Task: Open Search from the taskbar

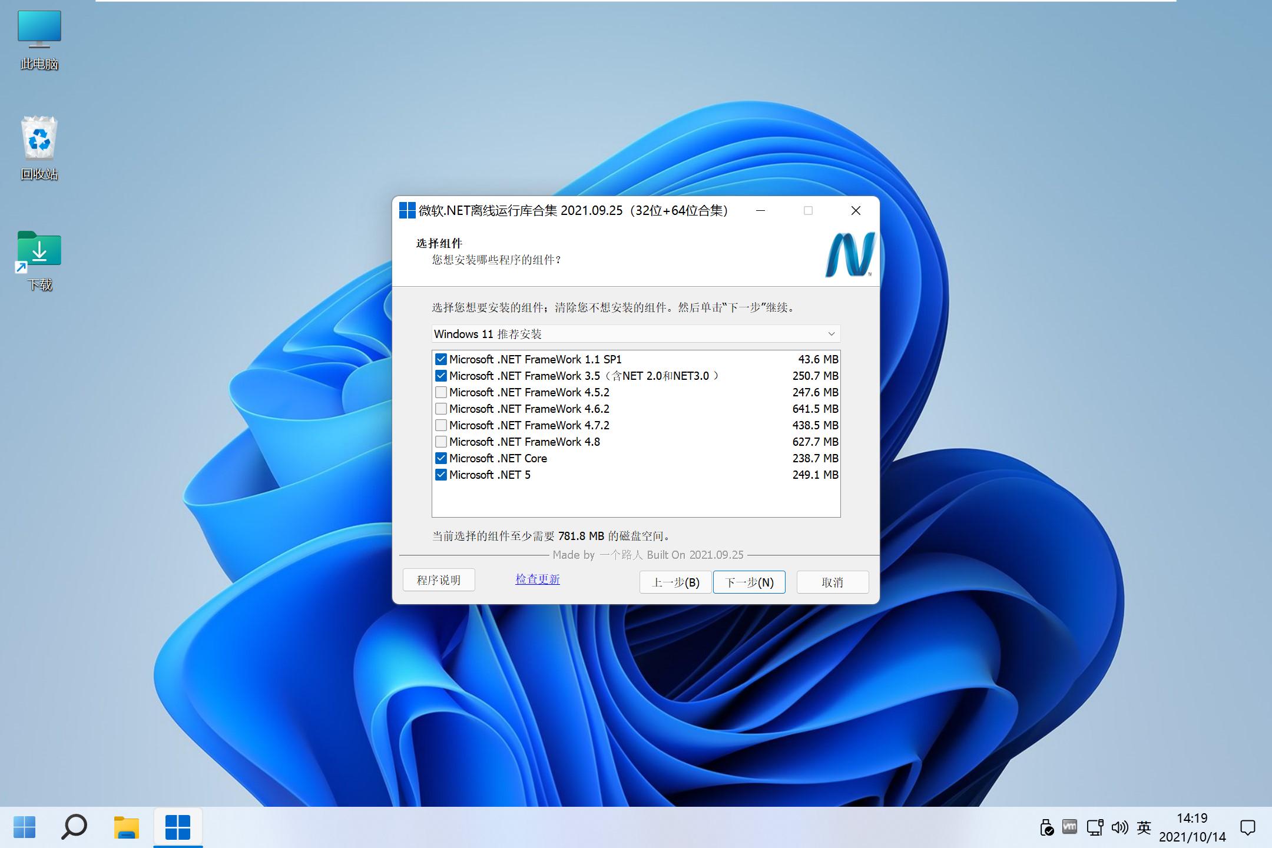Action: pos(75,827)
